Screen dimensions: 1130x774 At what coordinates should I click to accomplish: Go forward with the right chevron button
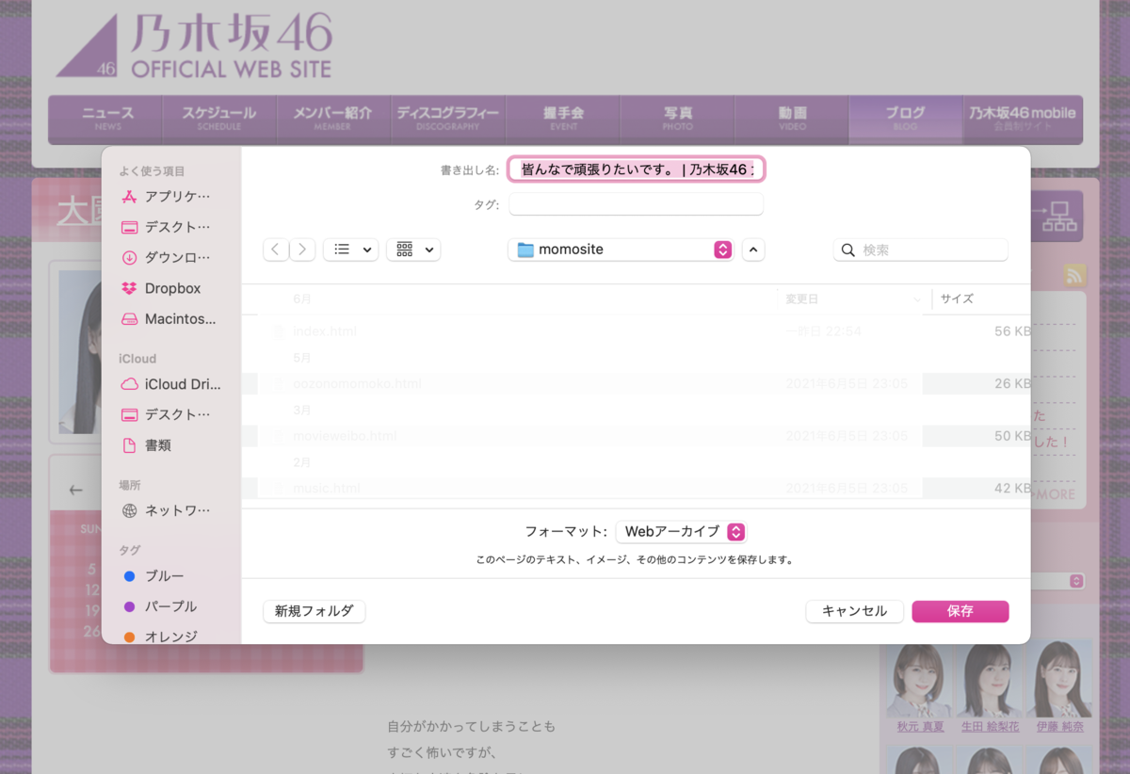tap(302, 250)
